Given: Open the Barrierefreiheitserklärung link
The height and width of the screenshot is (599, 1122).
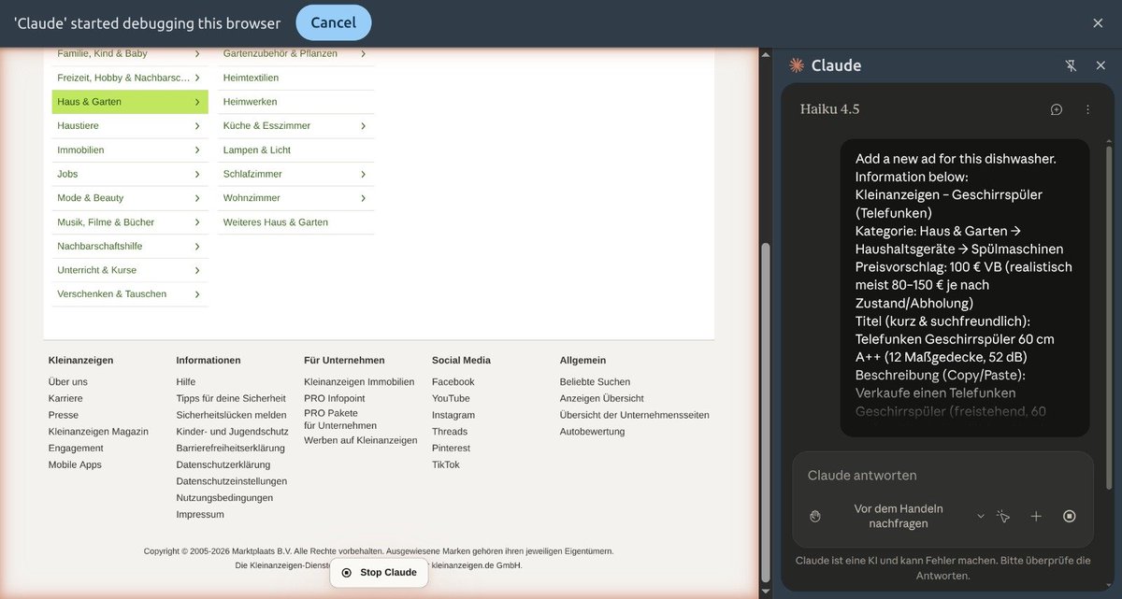Looking at the screenshot, I should pos(231,449).
